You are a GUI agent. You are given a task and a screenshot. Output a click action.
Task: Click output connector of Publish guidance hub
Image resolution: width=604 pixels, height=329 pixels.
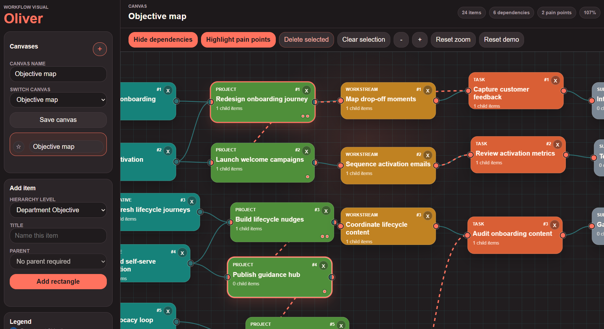pyautogui.click(x=331, y=277)
